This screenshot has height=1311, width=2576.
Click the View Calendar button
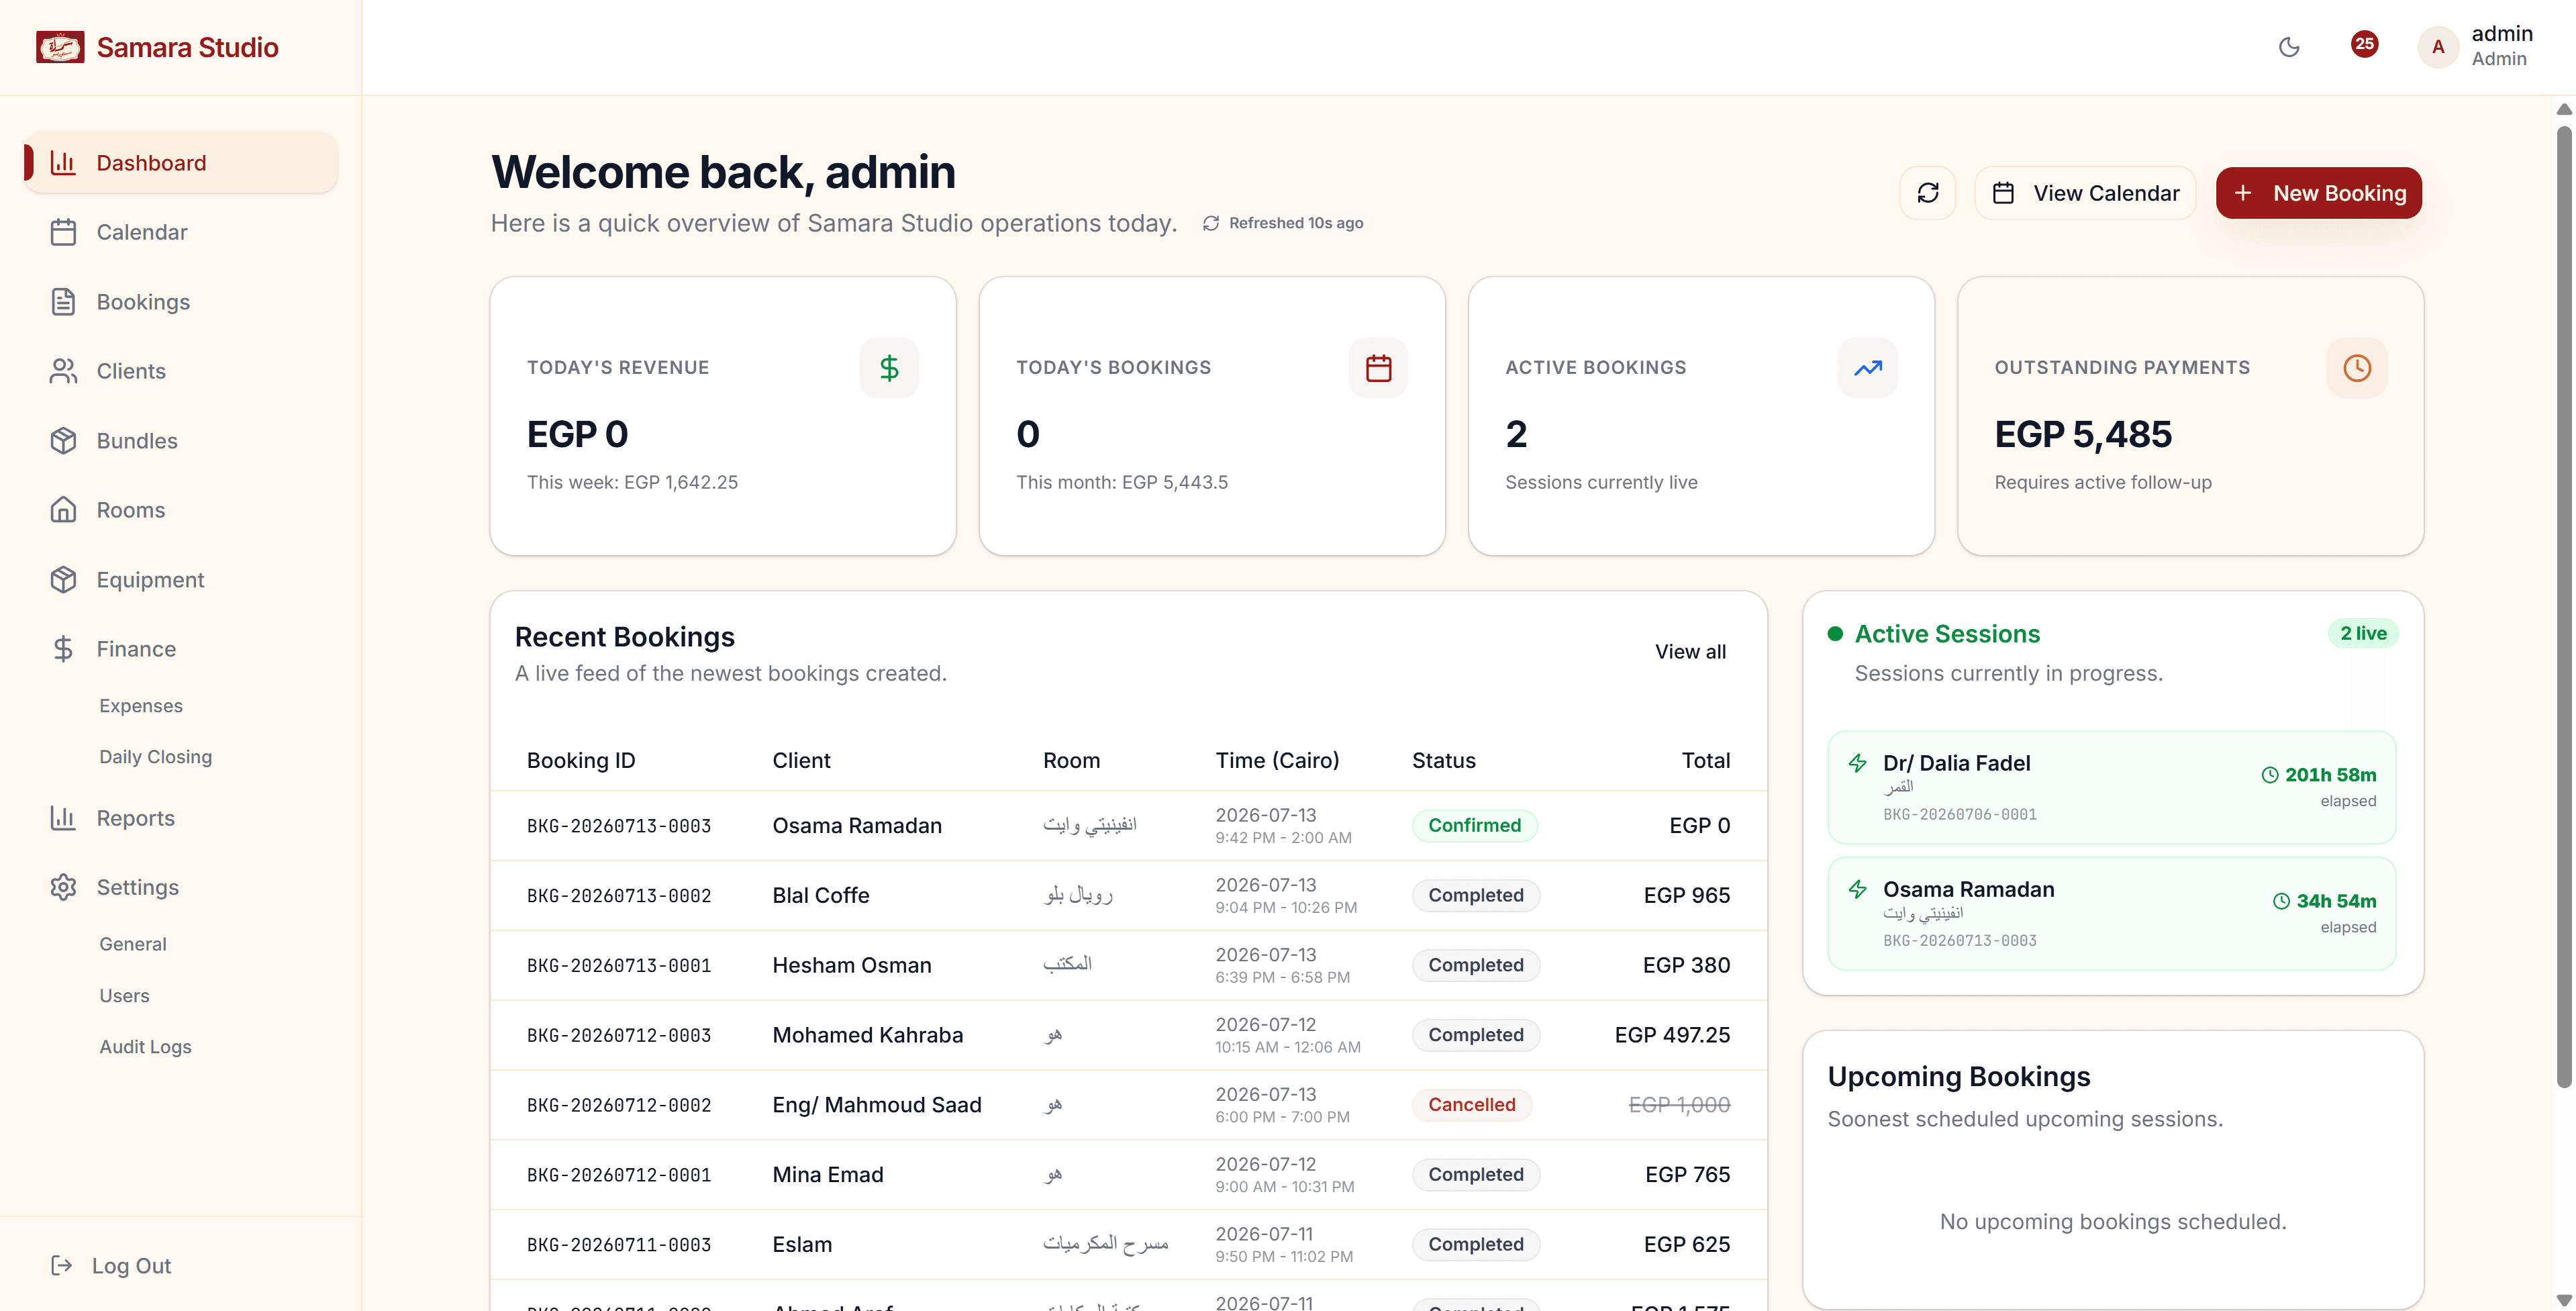pyautogui.click(x=2085, y=193)
